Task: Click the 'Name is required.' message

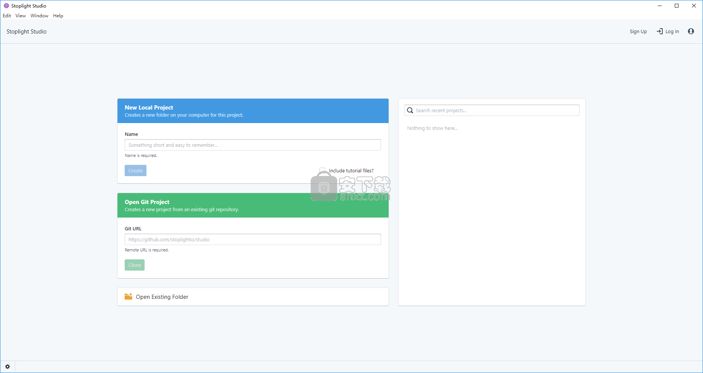Action: 141,155
